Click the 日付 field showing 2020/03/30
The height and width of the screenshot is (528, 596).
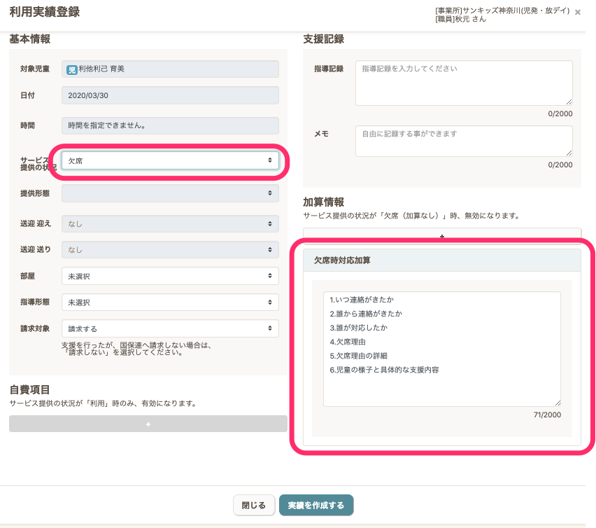[170, 95]
